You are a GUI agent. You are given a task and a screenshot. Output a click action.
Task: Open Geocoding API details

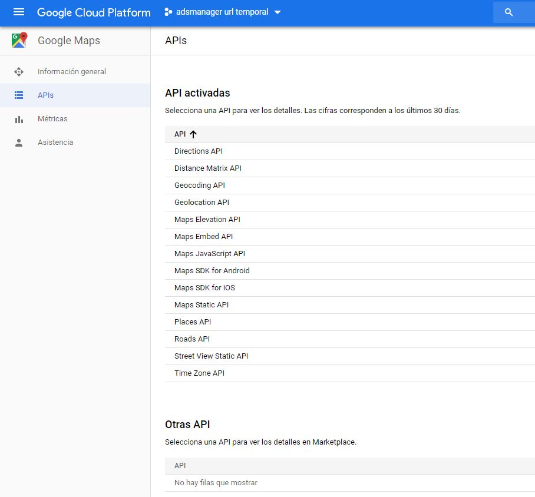pos(200,185)
